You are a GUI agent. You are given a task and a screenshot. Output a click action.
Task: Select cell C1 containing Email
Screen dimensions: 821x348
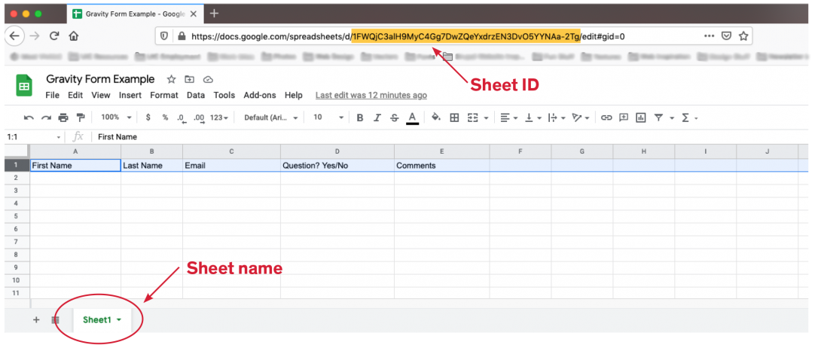pyautogui.click(x=231, y=166)
